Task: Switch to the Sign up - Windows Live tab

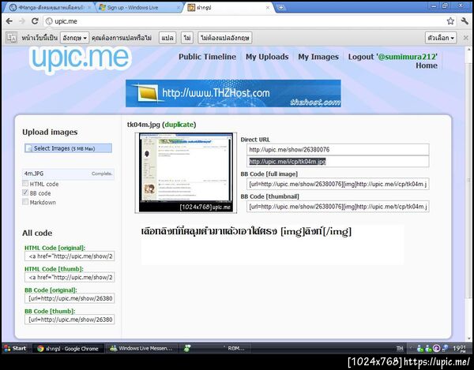Action: (x=140, y=8)
